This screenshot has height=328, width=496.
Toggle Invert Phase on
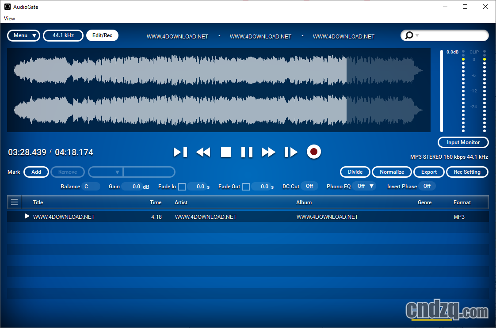[427, 186]
